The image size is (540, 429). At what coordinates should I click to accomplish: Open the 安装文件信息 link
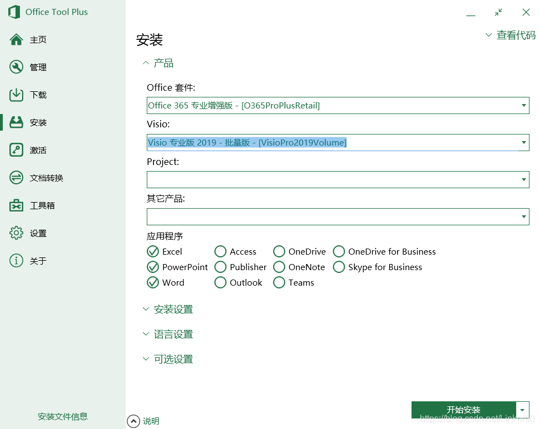(x=63, y=417)
